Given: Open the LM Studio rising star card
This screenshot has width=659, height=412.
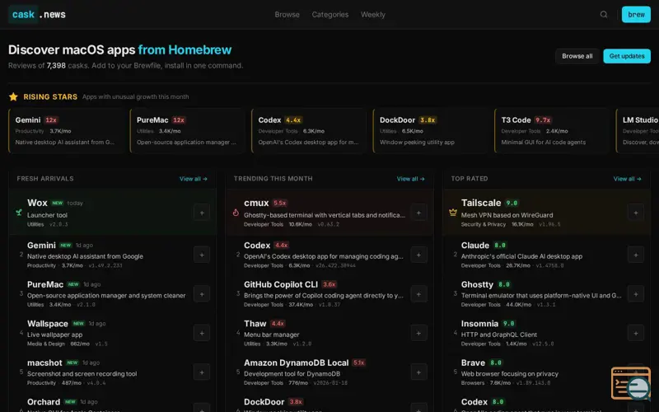Looking at the screenshot, I should (x=637, y=131).
